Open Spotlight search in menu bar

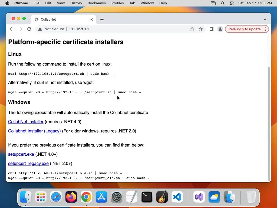coord(223,3)
